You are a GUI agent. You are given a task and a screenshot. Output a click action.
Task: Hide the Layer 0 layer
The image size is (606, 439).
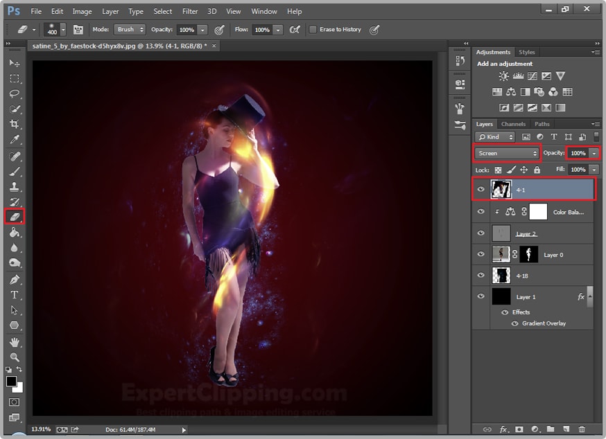coord(481,254)
